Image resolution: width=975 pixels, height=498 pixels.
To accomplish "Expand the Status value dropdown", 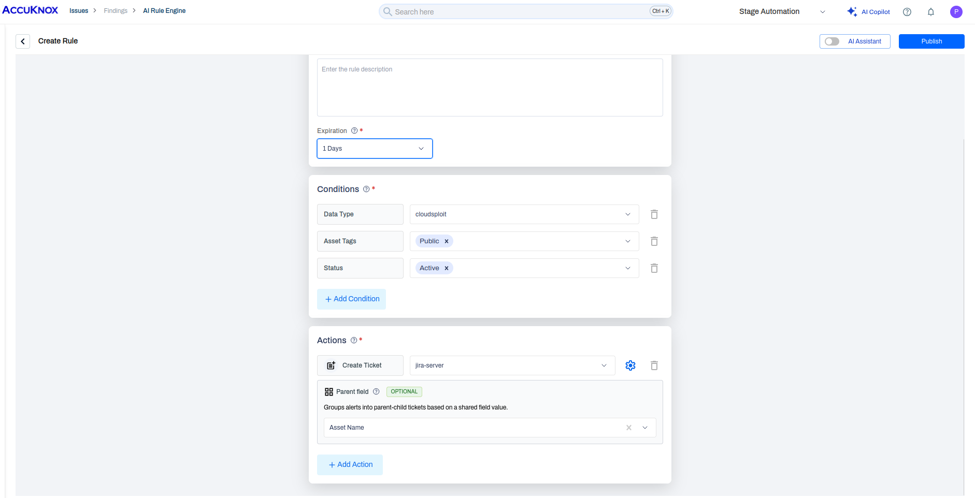I will tap(628, 268).
